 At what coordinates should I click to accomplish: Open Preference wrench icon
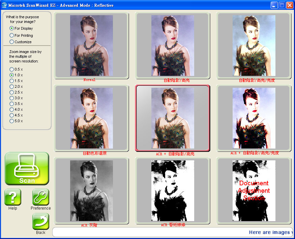[x=41, y=197]
